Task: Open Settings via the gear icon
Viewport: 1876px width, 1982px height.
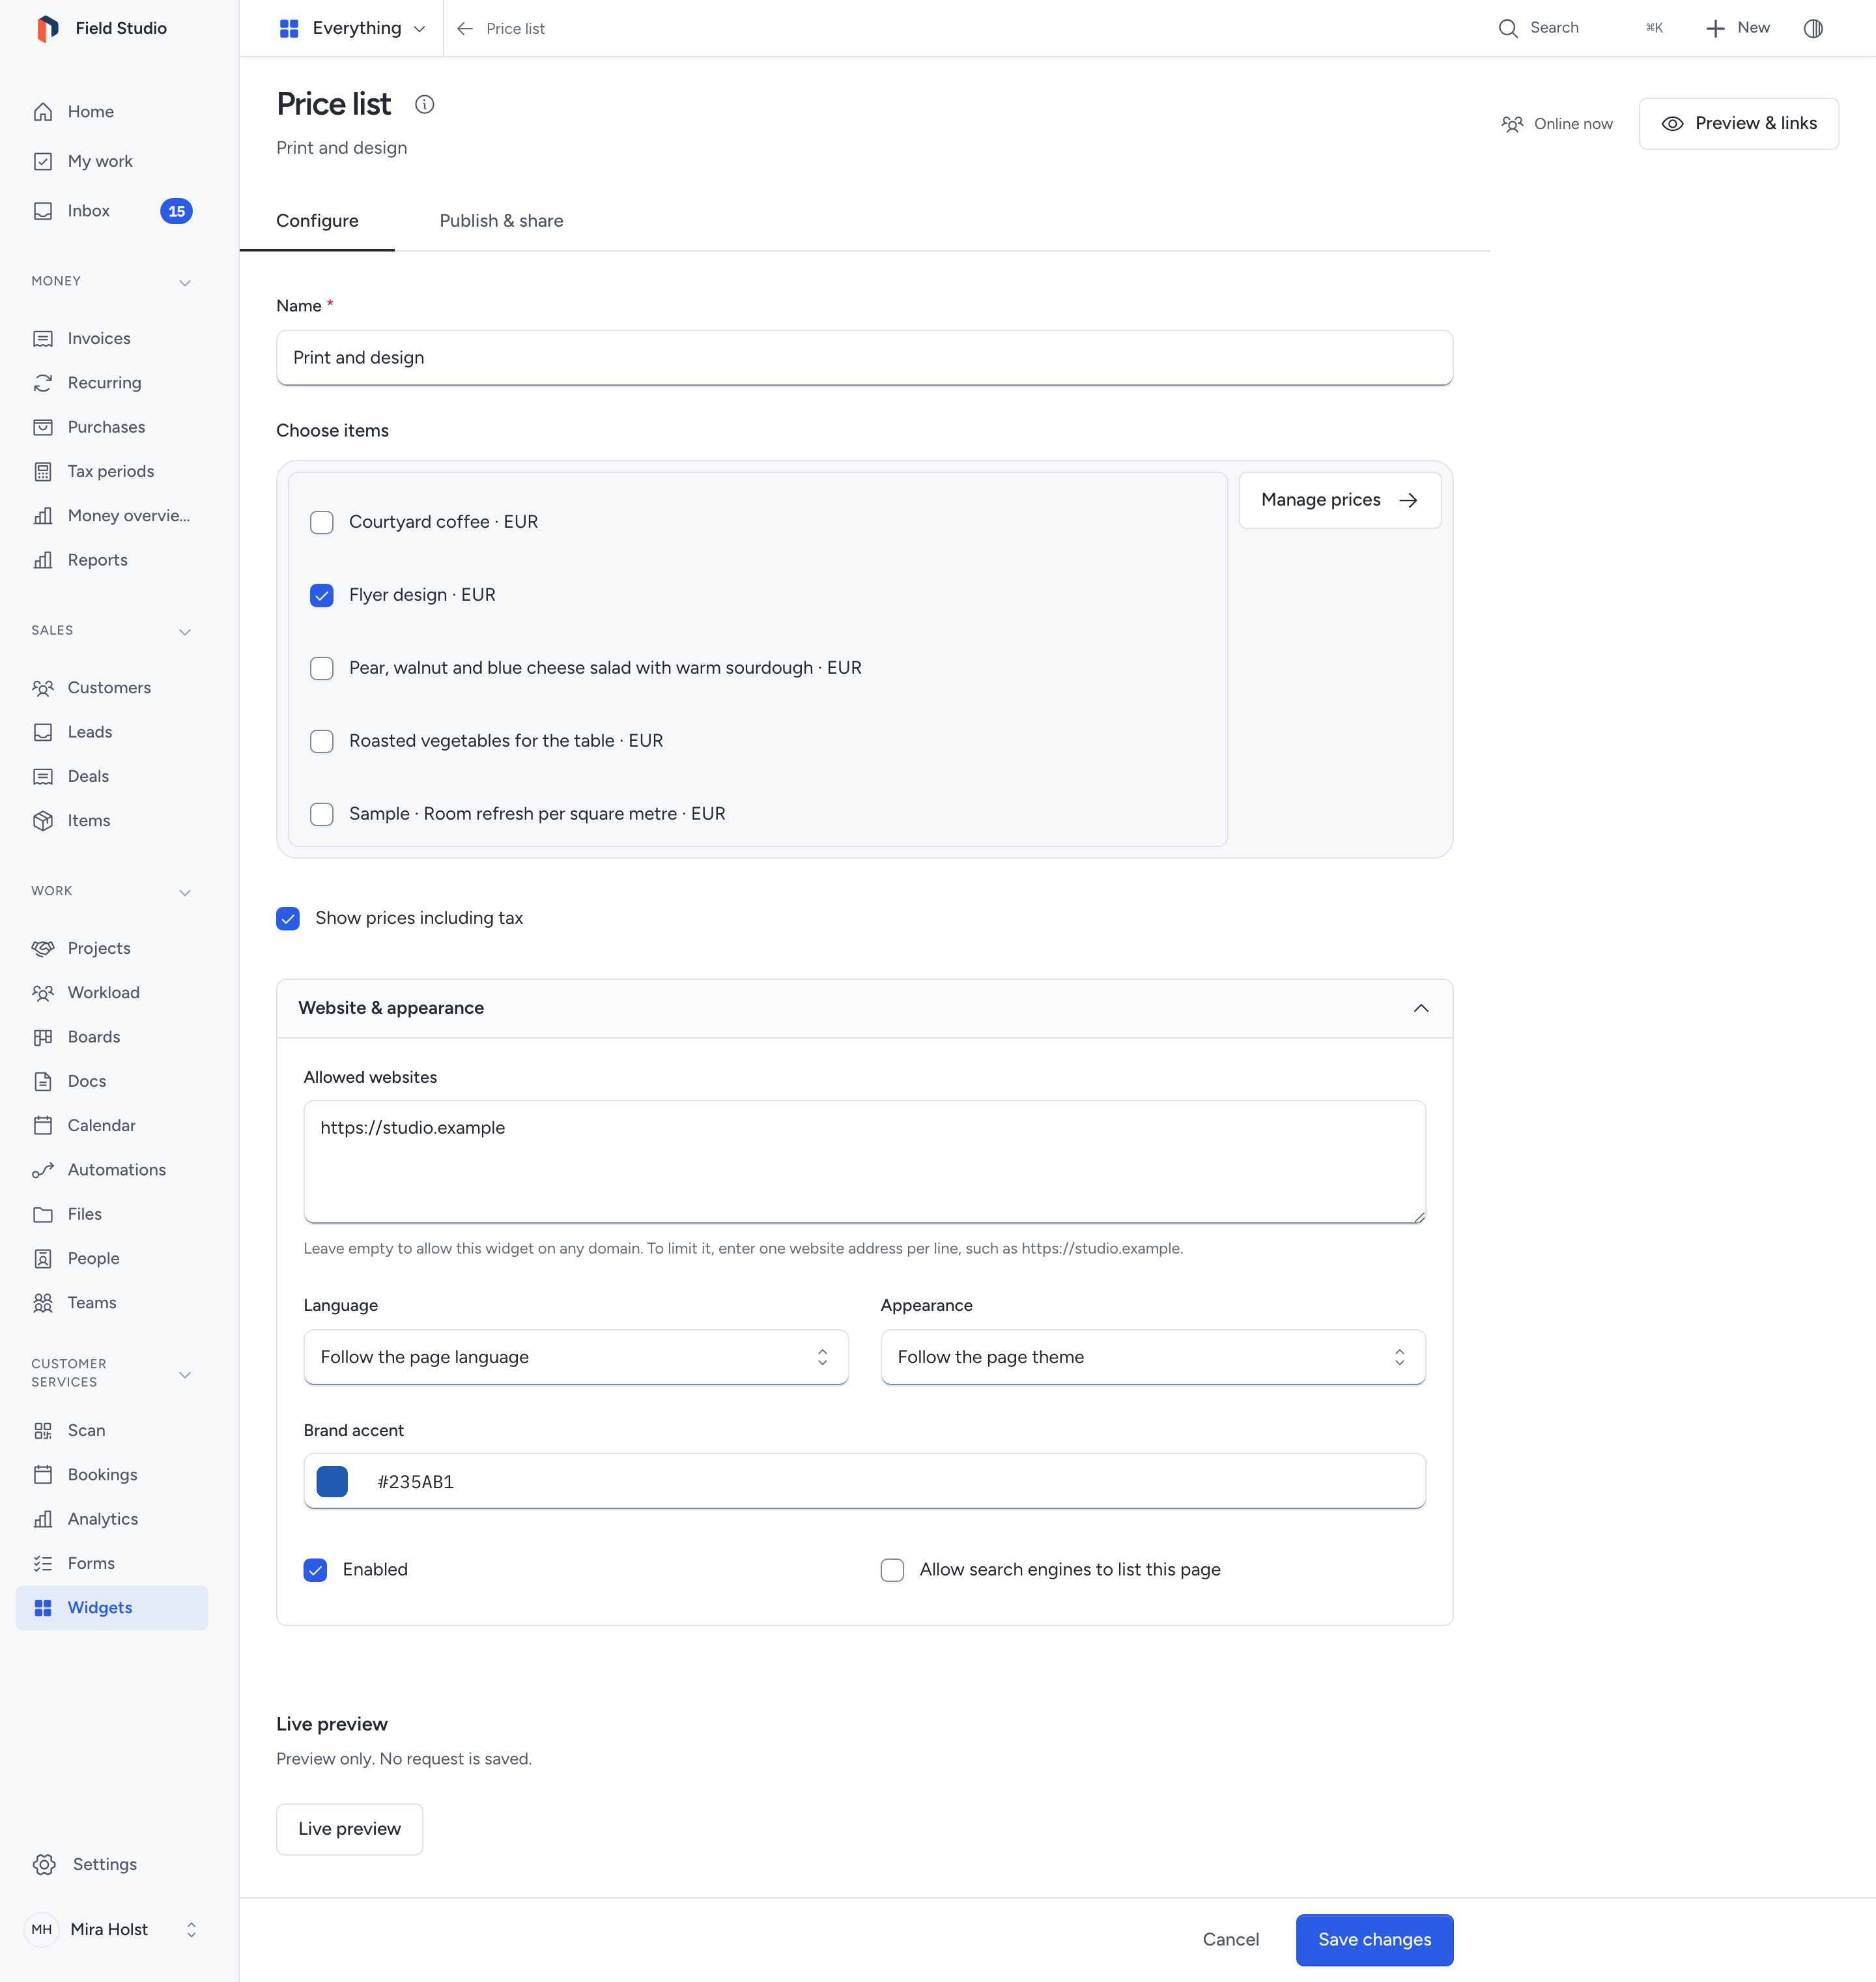Action: tap(44, 1865)
